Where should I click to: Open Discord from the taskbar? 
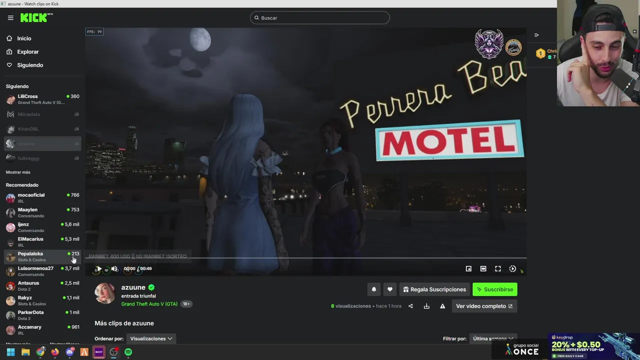(69, 352)
